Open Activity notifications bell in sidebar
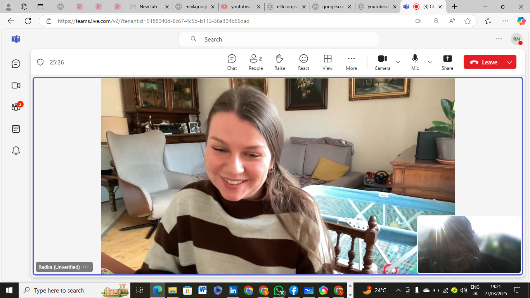530x298 pixels. pos(16,151)
